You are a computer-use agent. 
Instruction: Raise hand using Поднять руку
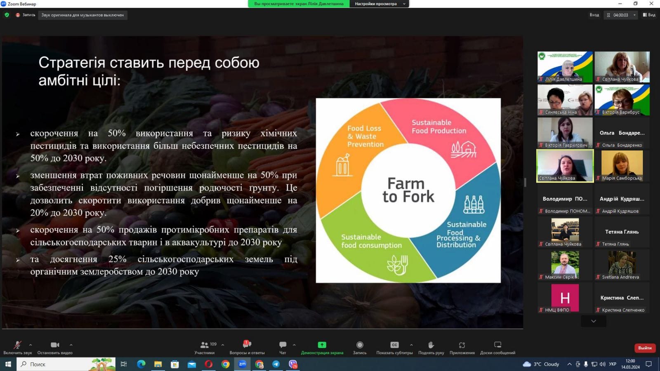coord(431,347)
